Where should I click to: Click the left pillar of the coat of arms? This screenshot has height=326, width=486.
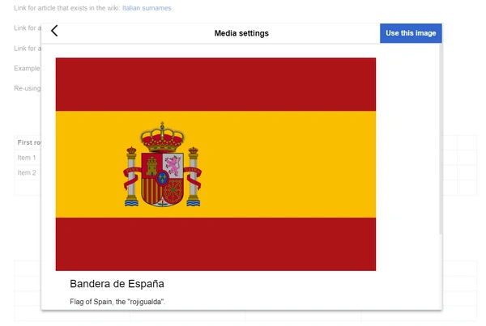(x=131, y=176)
